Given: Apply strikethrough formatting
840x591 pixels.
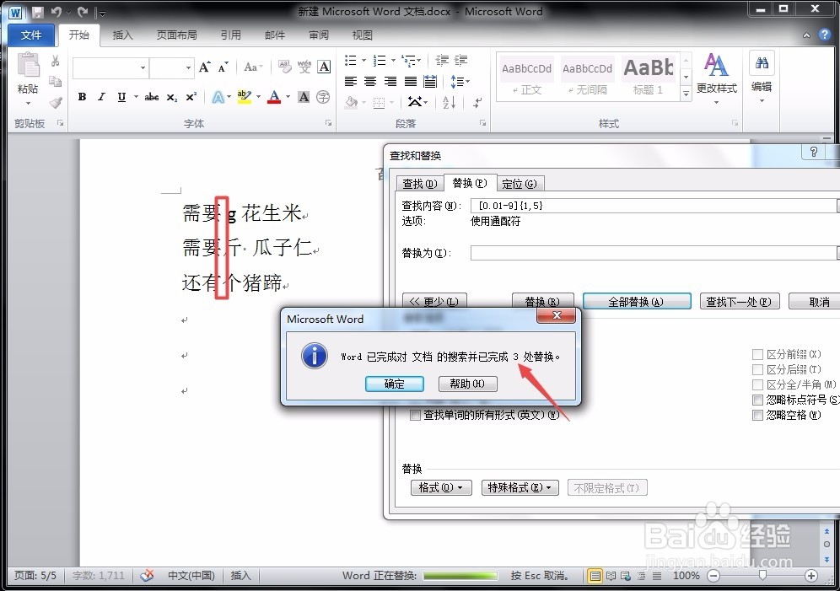Looking at the screenshot, I should tap(152, 97).
